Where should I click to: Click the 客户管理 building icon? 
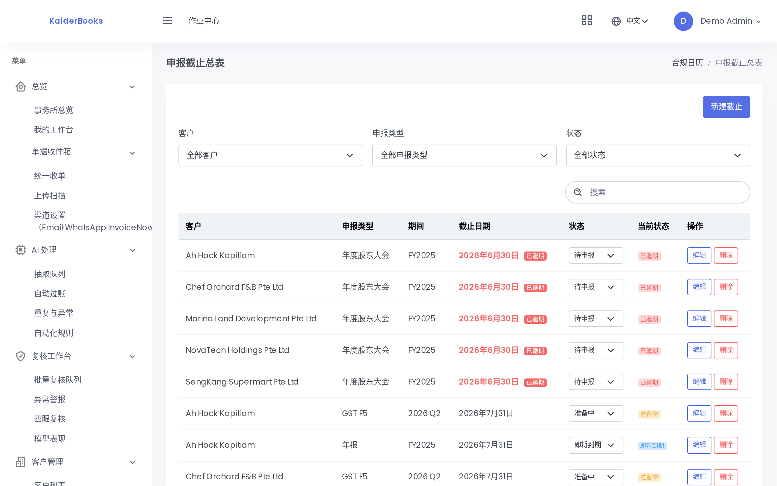point(21,462)
